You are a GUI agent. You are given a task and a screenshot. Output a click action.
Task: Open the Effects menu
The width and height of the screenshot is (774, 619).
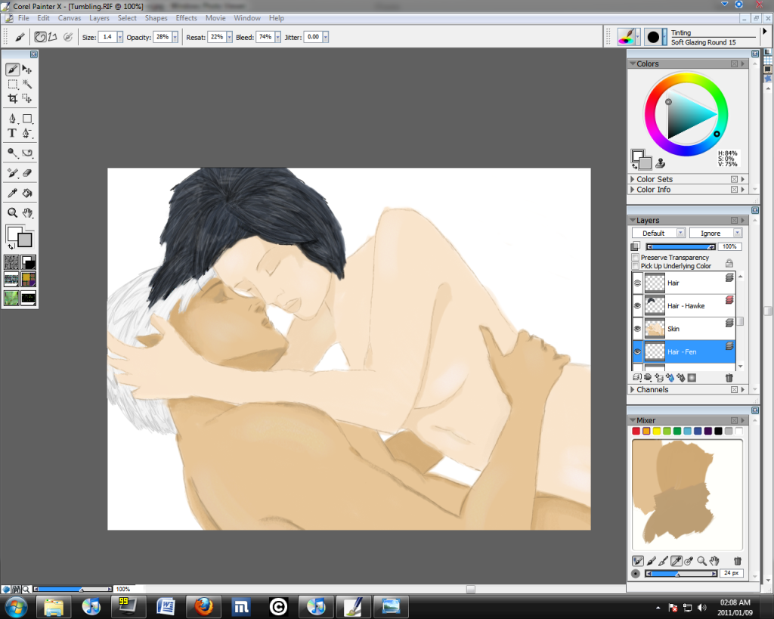coord(186,18)
